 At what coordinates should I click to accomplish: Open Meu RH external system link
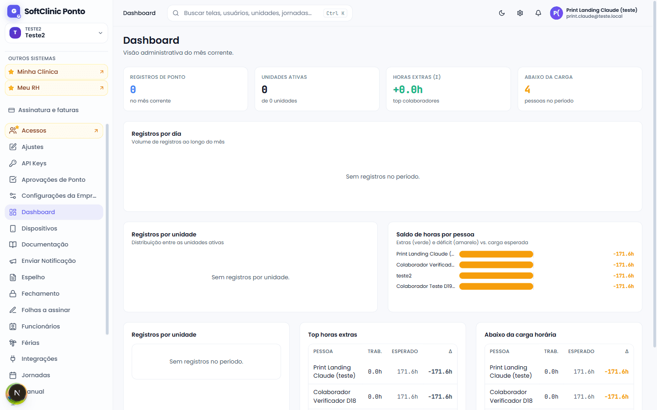coord(57,88)
